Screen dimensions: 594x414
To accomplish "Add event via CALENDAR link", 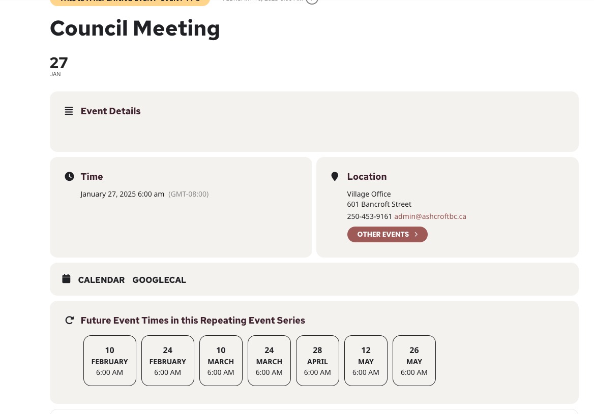I will tap(101, 280).
